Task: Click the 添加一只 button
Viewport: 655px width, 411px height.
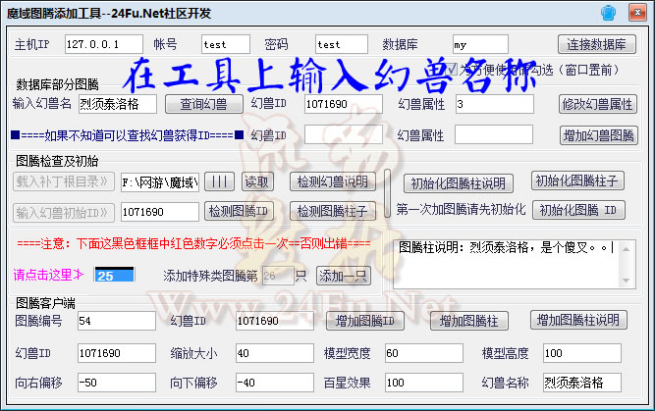Action: 344,276
